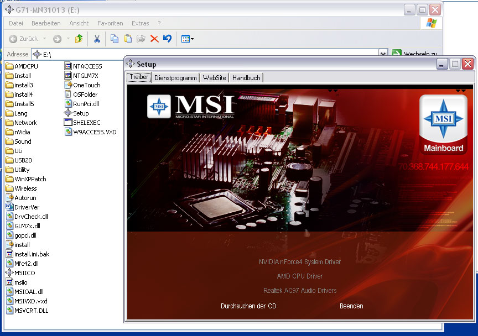
Task: Go up one folder level icon
Action: pyautogui.click(x=79, y=38)
